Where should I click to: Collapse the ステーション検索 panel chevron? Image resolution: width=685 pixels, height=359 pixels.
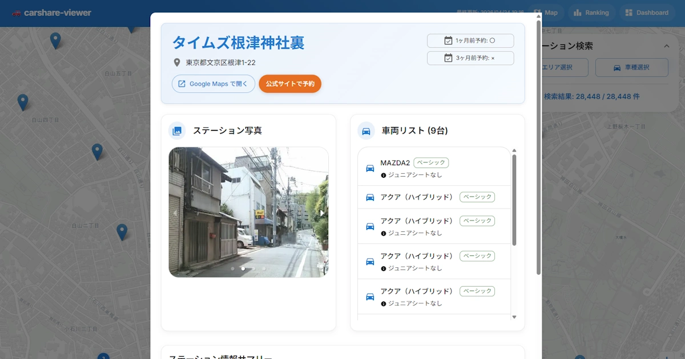click(x=666, y=46)
